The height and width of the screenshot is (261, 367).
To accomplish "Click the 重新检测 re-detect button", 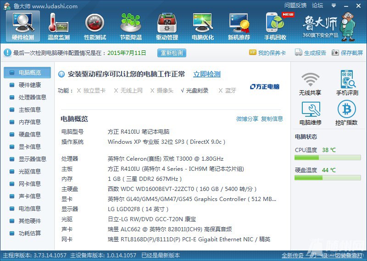I will (172, 53).
